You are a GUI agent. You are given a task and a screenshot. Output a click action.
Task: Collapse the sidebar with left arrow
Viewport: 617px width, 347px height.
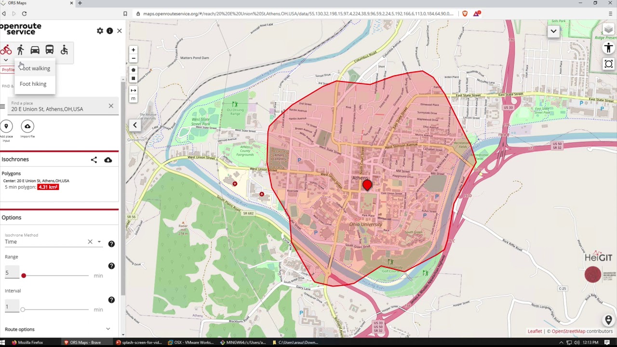135,125
